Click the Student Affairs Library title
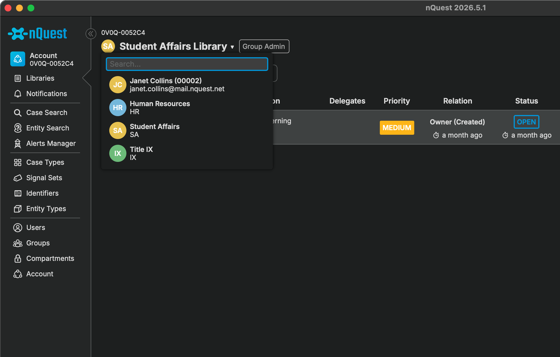The height and width of the screenshot is (357, 560). 173,46
